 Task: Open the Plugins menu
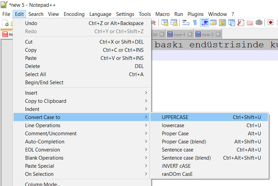[x=195, y=14]
